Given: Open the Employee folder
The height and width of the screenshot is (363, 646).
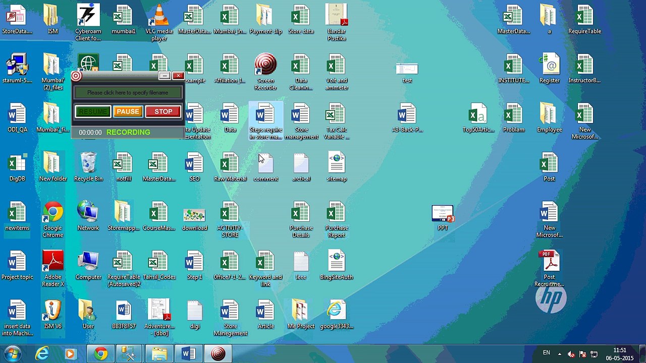Looking at the screenshot, I should pyautogui.click(x=549, y=118).
